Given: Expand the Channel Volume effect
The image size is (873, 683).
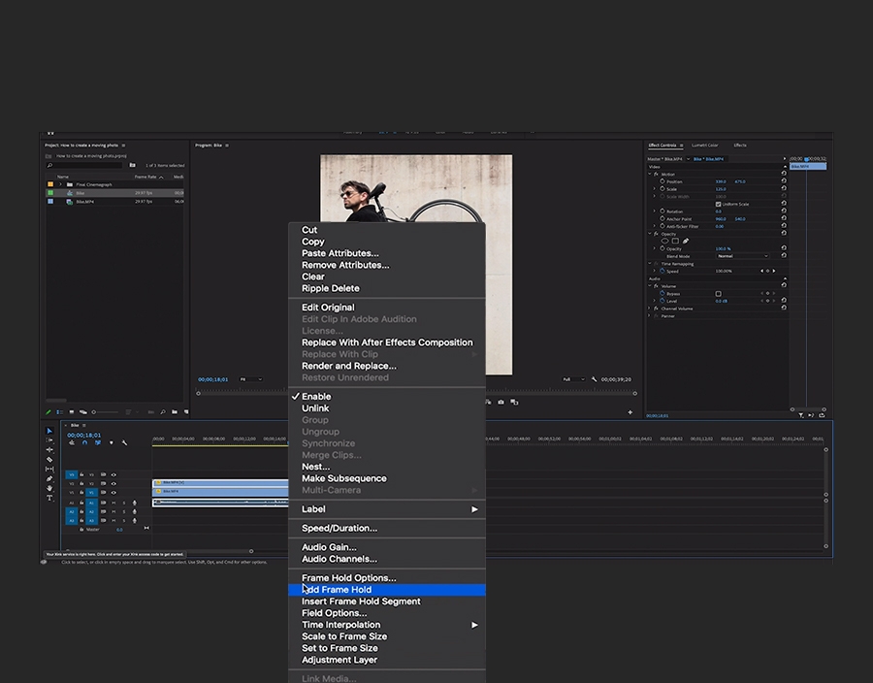Looking at the screenshot, I should coord(649,309).
